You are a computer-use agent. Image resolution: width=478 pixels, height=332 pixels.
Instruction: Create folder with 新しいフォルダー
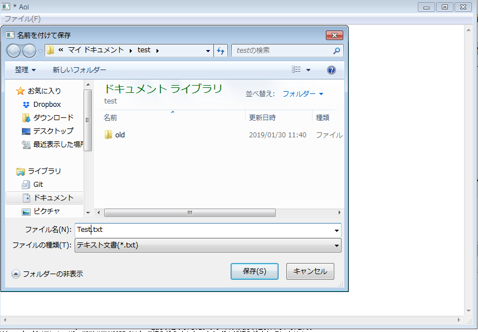(x=79, y=70)
